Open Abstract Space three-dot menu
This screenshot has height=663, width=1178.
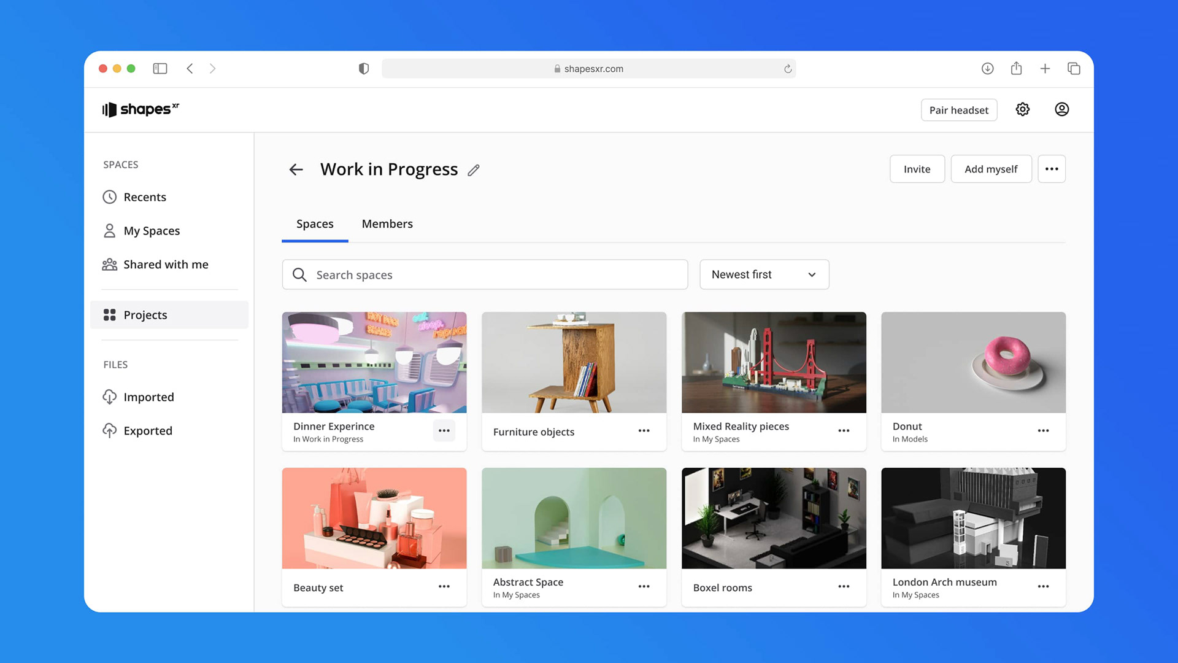pos(644,587)
